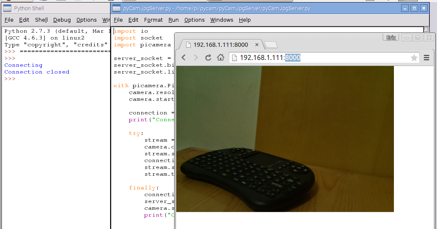Click 'Connecting' output line in shell

click(23, 65)
